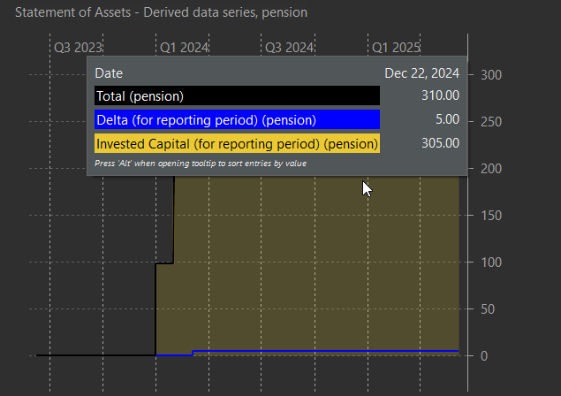Viewport: 561px width, 396px height.
Task: Click the Q3 2023 axis label
Action: coord(78,48)
